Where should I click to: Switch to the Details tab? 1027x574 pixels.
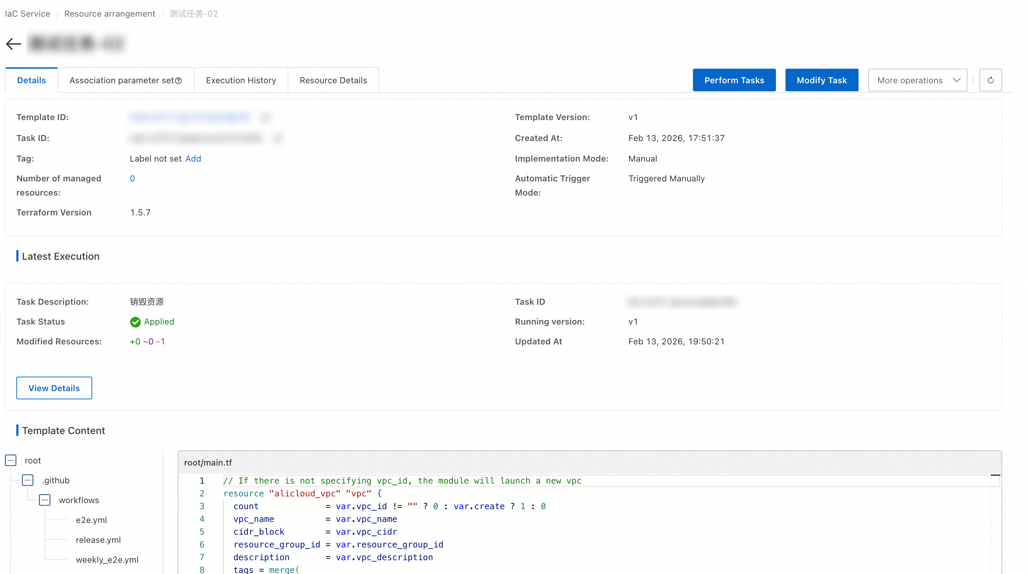[x=32, y=80]
